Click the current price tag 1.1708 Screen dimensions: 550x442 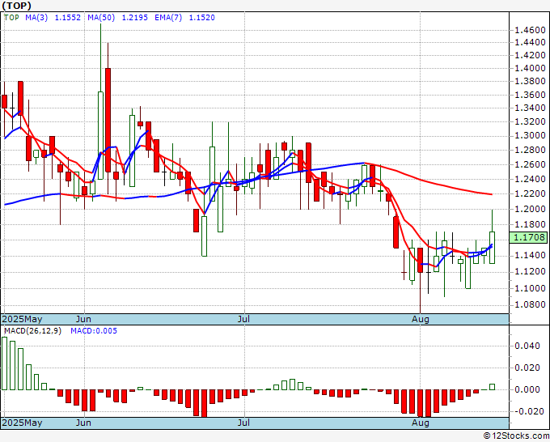(x=529, y=237)
